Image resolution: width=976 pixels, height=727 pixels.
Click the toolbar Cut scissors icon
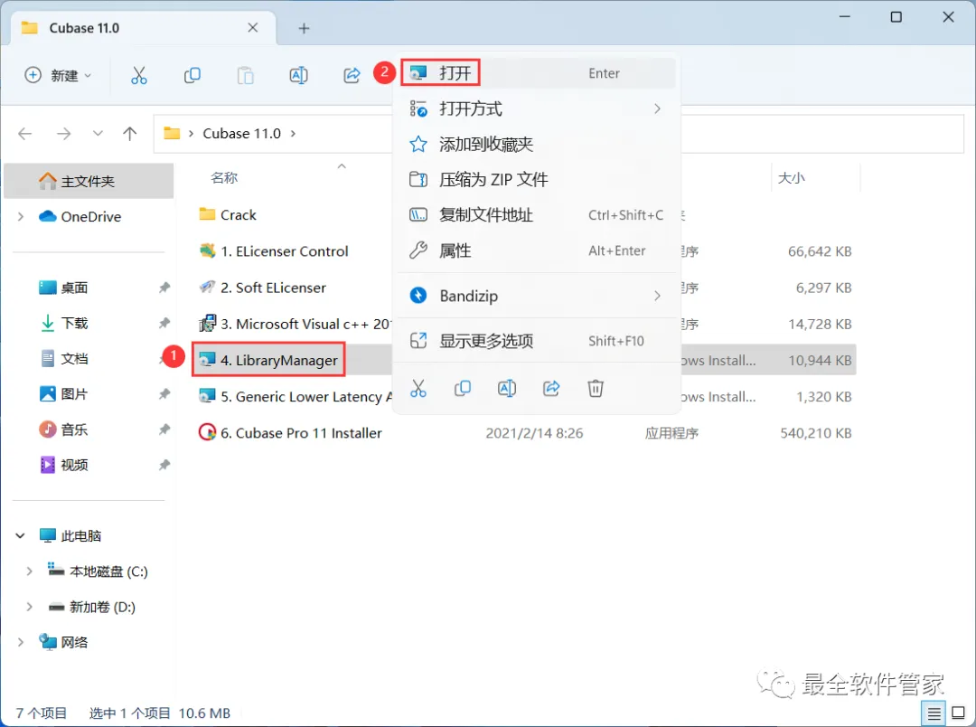[x=139, y=75]
